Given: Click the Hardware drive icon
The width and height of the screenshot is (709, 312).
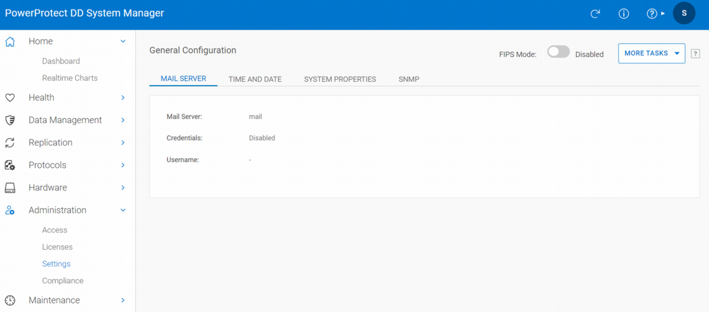Looking at the screenshot, I should pos(10,188).
